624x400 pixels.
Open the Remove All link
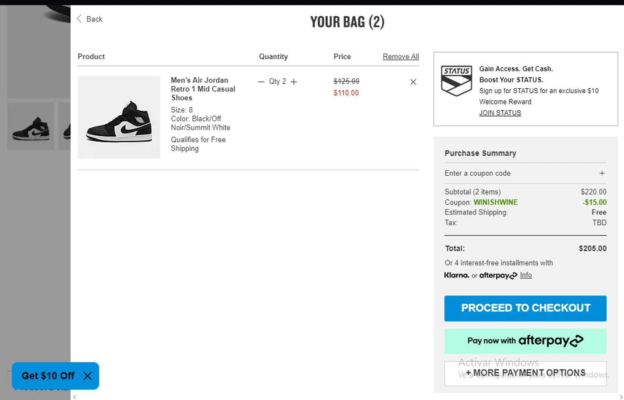[401, 57]
